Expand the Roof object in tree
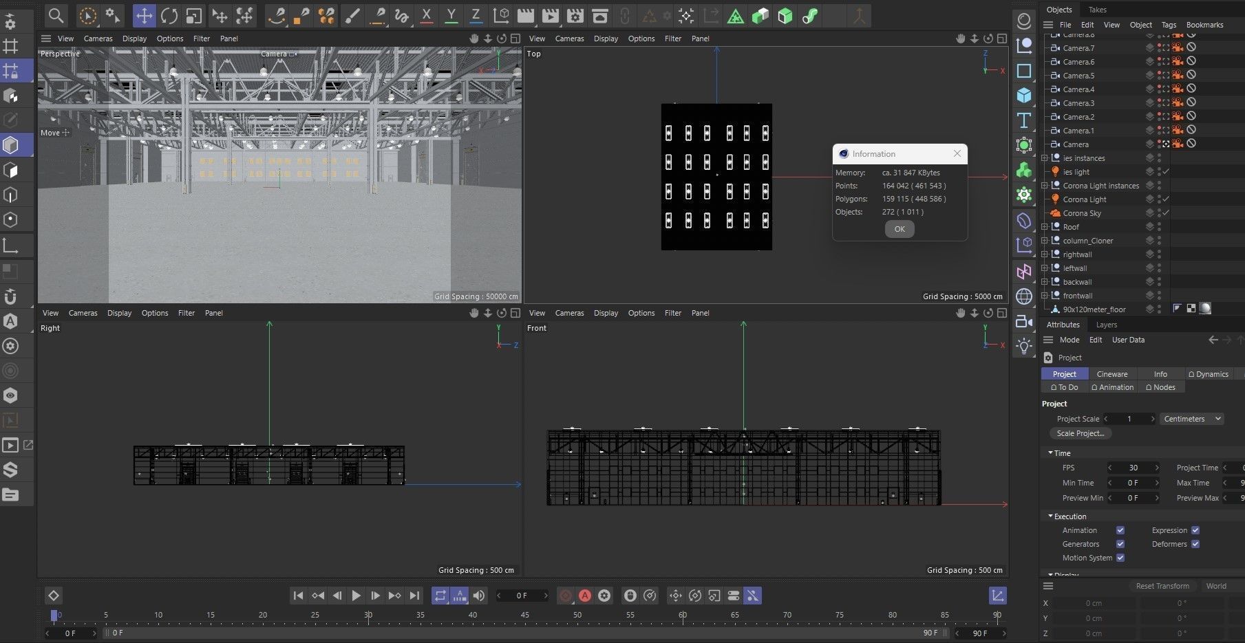This screenshot has height=643, width=1245. point(1045,227)
